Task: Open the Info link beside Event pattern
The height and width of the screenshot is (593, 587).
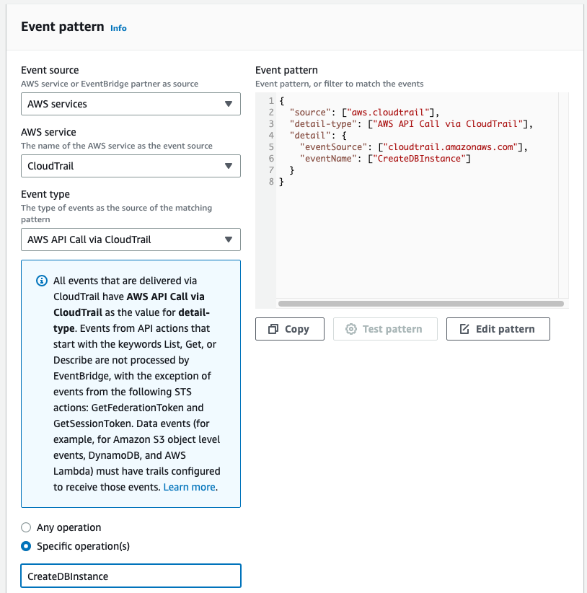Action: 118,28
